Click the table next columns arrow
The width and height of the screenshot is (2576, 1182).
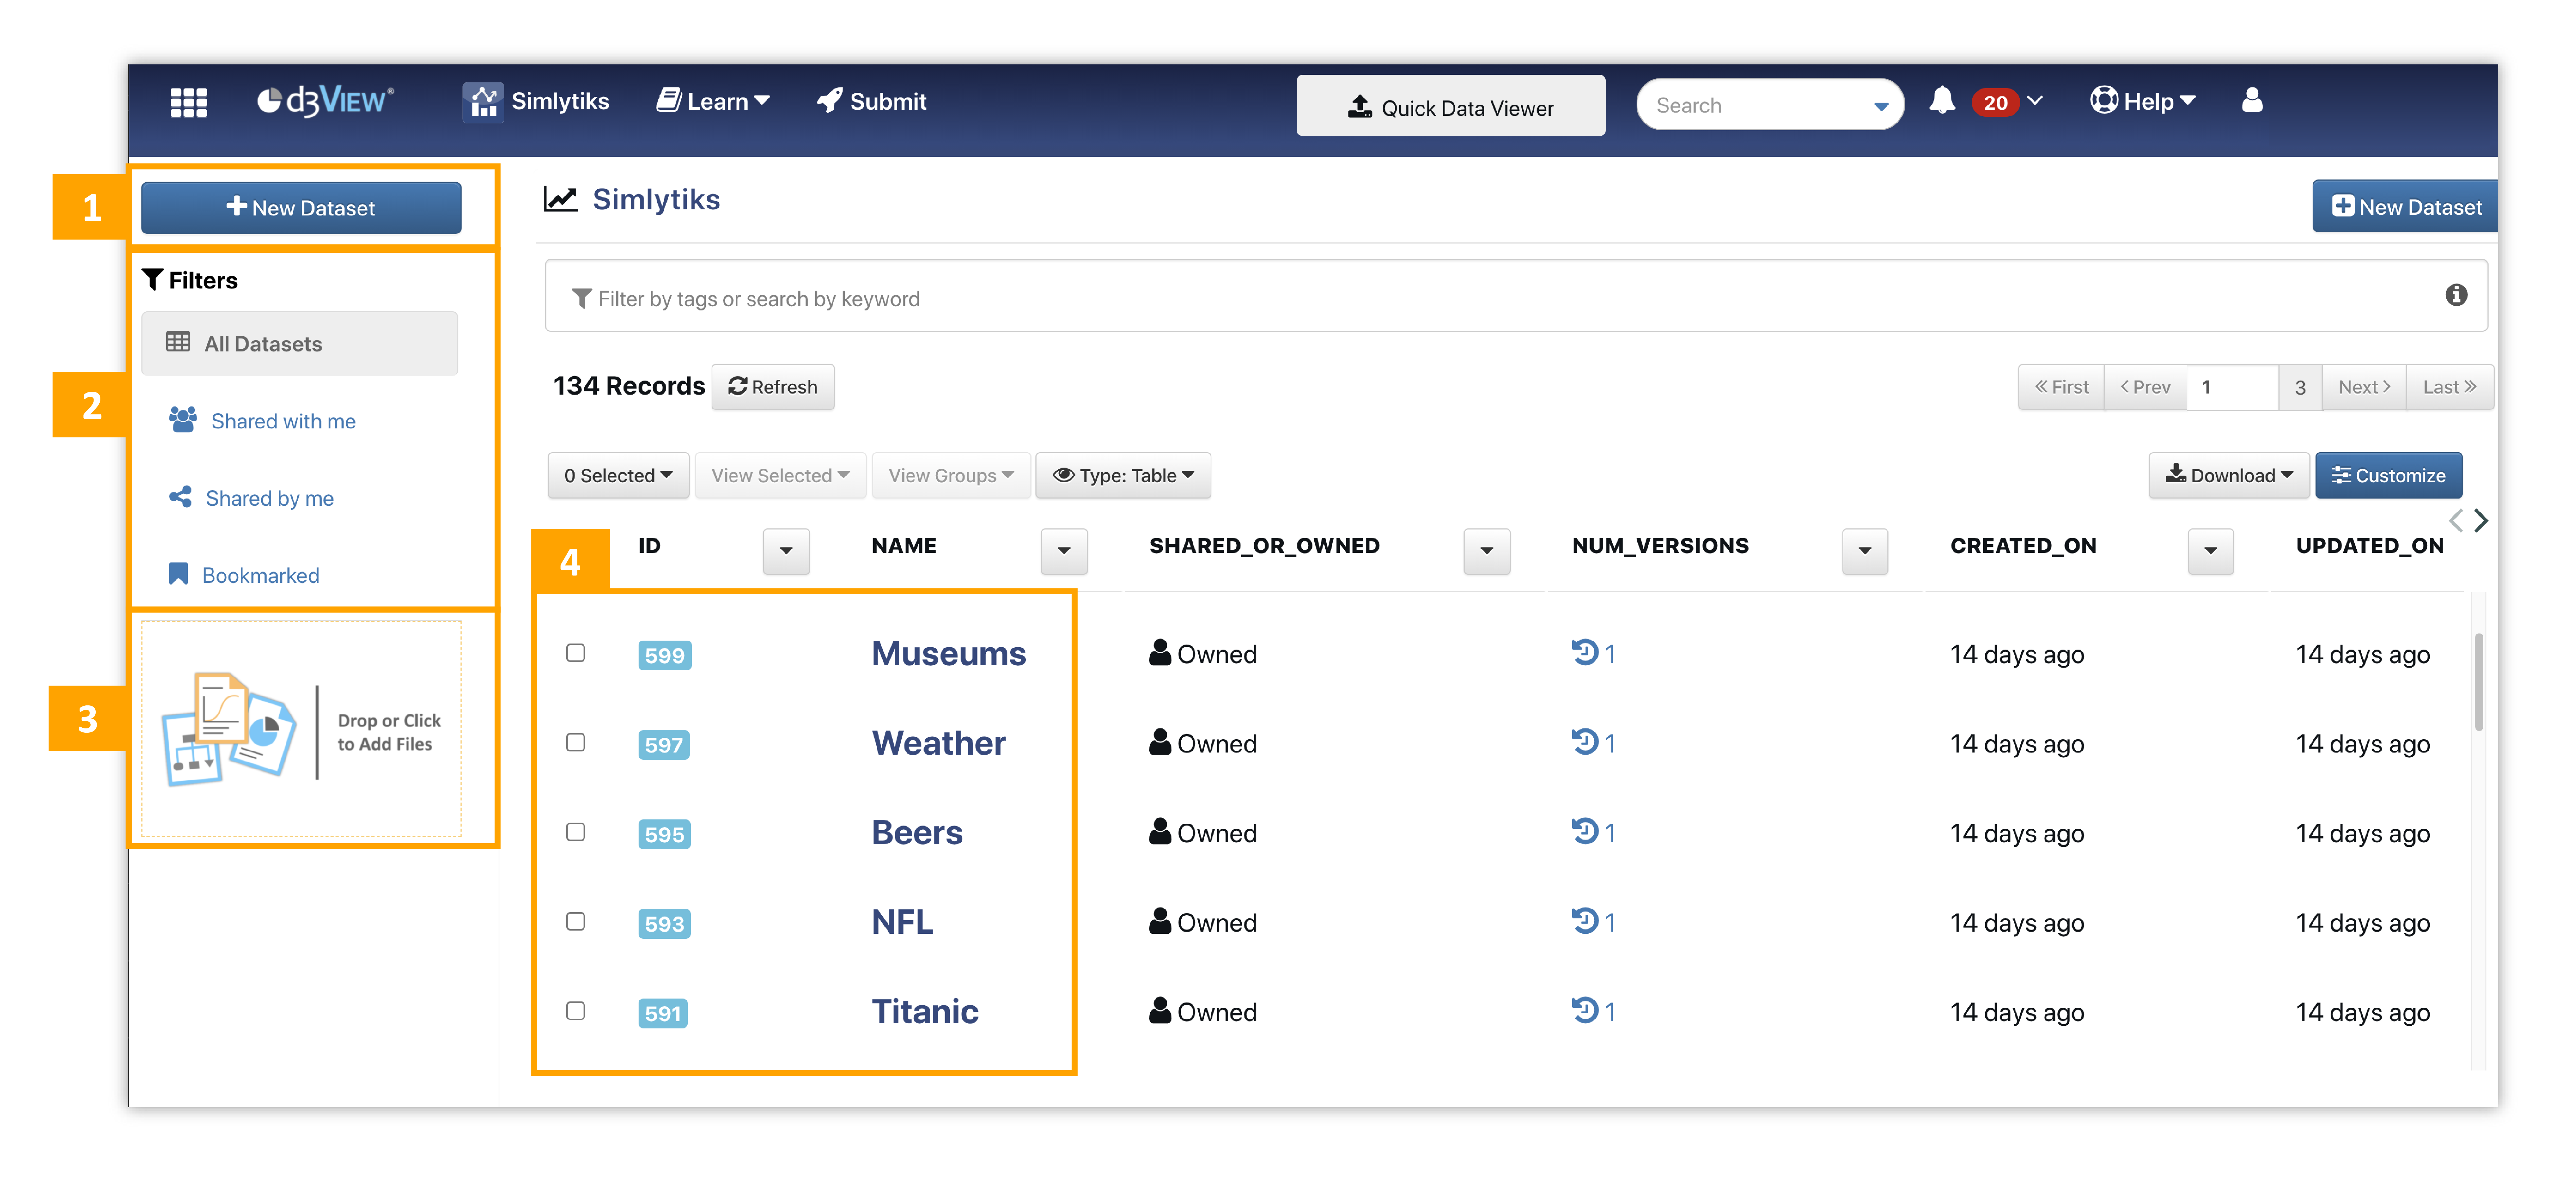click(x=2481, y=521)
